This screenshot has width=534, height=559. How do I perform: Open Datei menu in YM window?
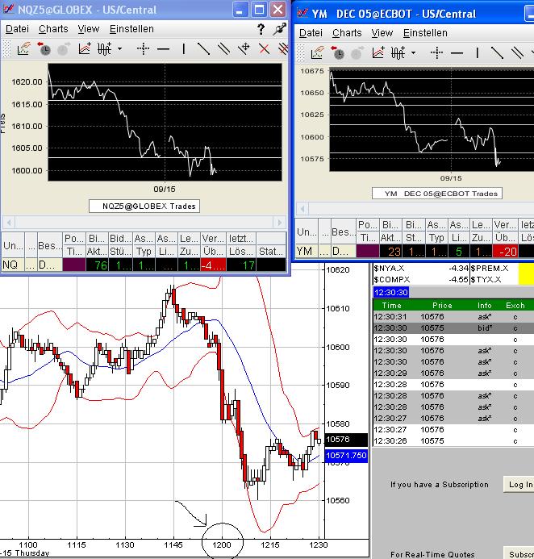[x=311, y=33]
